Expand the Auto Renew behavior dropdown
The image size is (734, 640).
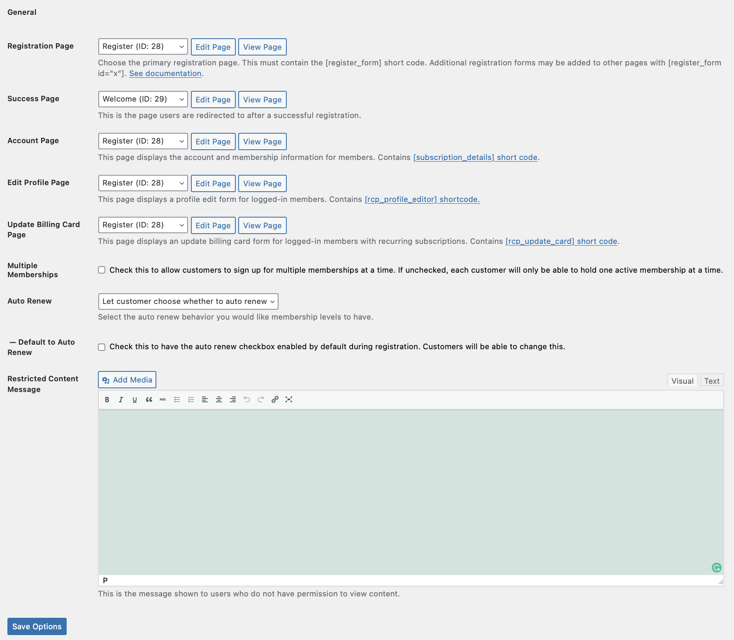pos(188,301)
